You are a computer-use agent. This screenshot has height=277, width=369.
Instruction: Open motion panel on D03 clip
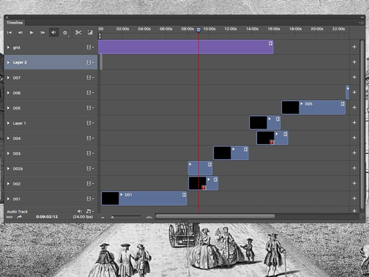tap(245, 150)
